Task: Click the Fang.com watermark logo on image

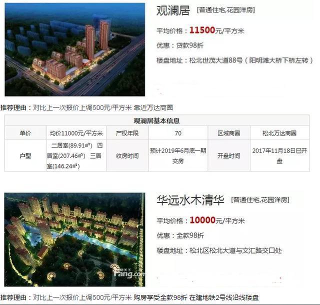Action: click(x=129, y=273)
